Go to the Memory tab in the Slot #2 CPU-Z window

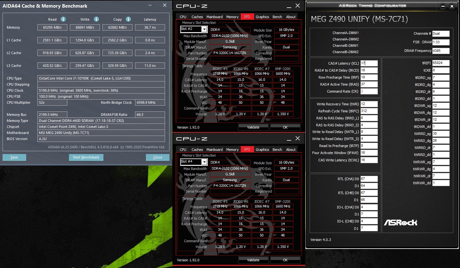point(232,17)
